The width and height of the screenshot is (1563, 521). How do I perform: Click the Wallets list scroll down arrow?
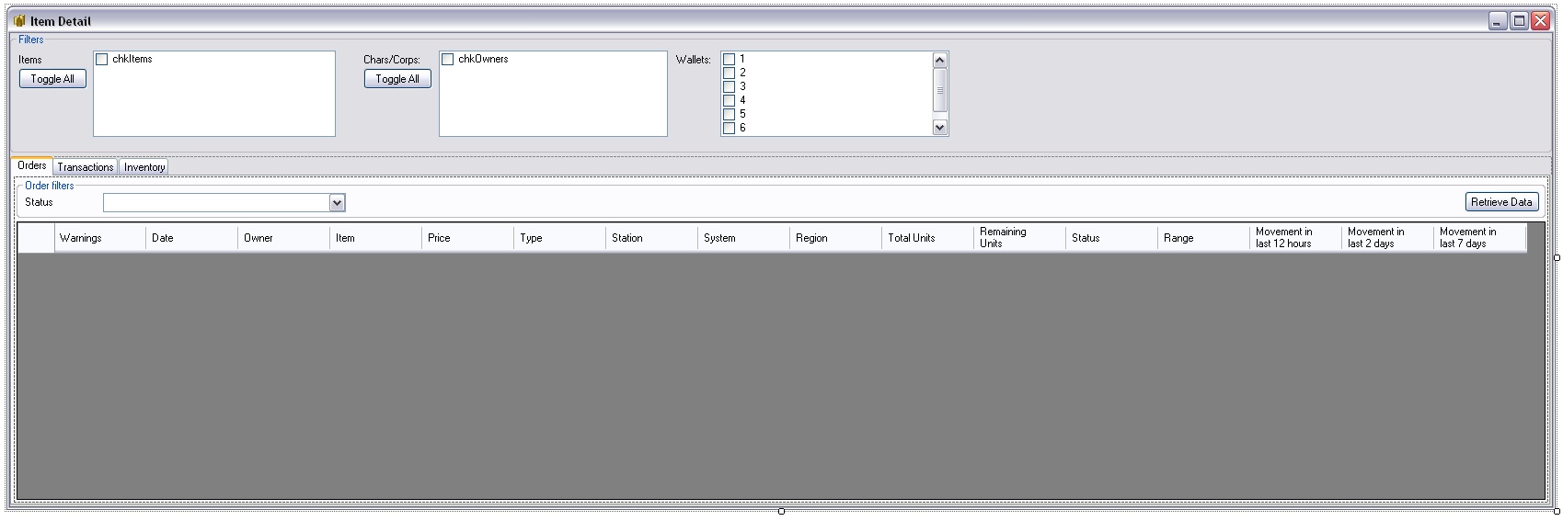click(939, 128)
